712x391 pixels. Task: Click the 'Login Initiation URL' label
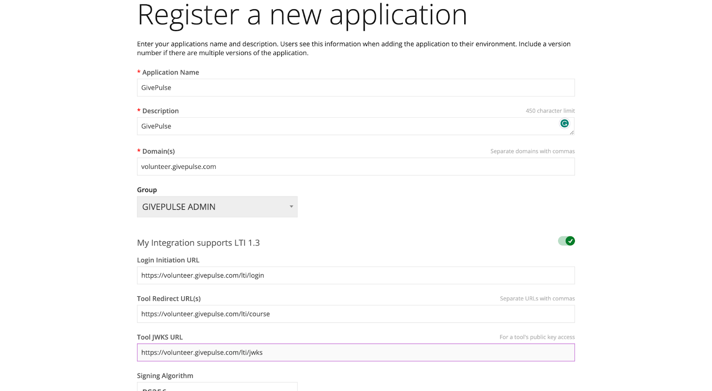168,260
